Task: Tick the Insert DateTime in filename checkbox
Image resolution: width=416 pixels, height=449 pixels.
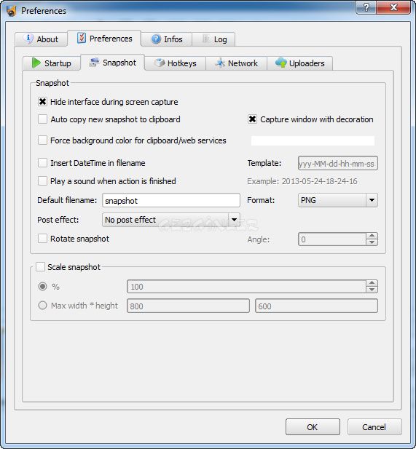Action: click(42, 163)
